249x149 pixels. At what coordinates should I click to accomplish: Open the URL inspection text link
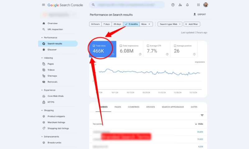pyautogui.click(x=55, y=29)
